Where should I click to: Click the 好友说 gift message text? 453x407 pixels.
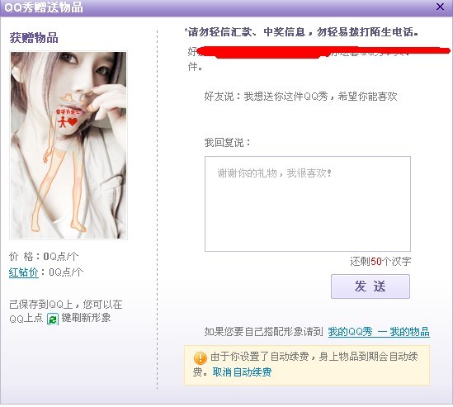pyautogui.click(x=300, y=97)
